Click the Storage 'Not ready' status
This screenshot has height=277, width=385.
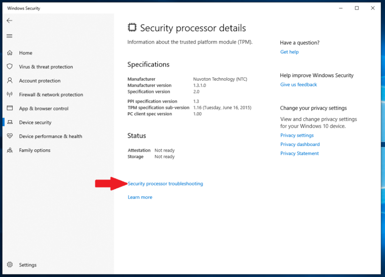[x=164, y=157]
